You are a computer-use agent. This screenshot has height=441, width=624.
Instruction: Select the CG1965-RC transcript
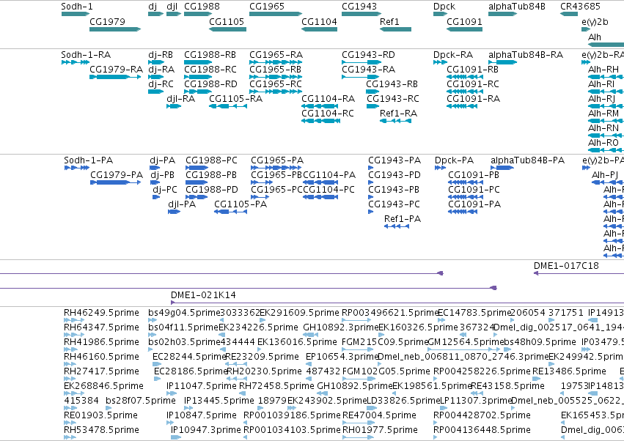[276, 92]
